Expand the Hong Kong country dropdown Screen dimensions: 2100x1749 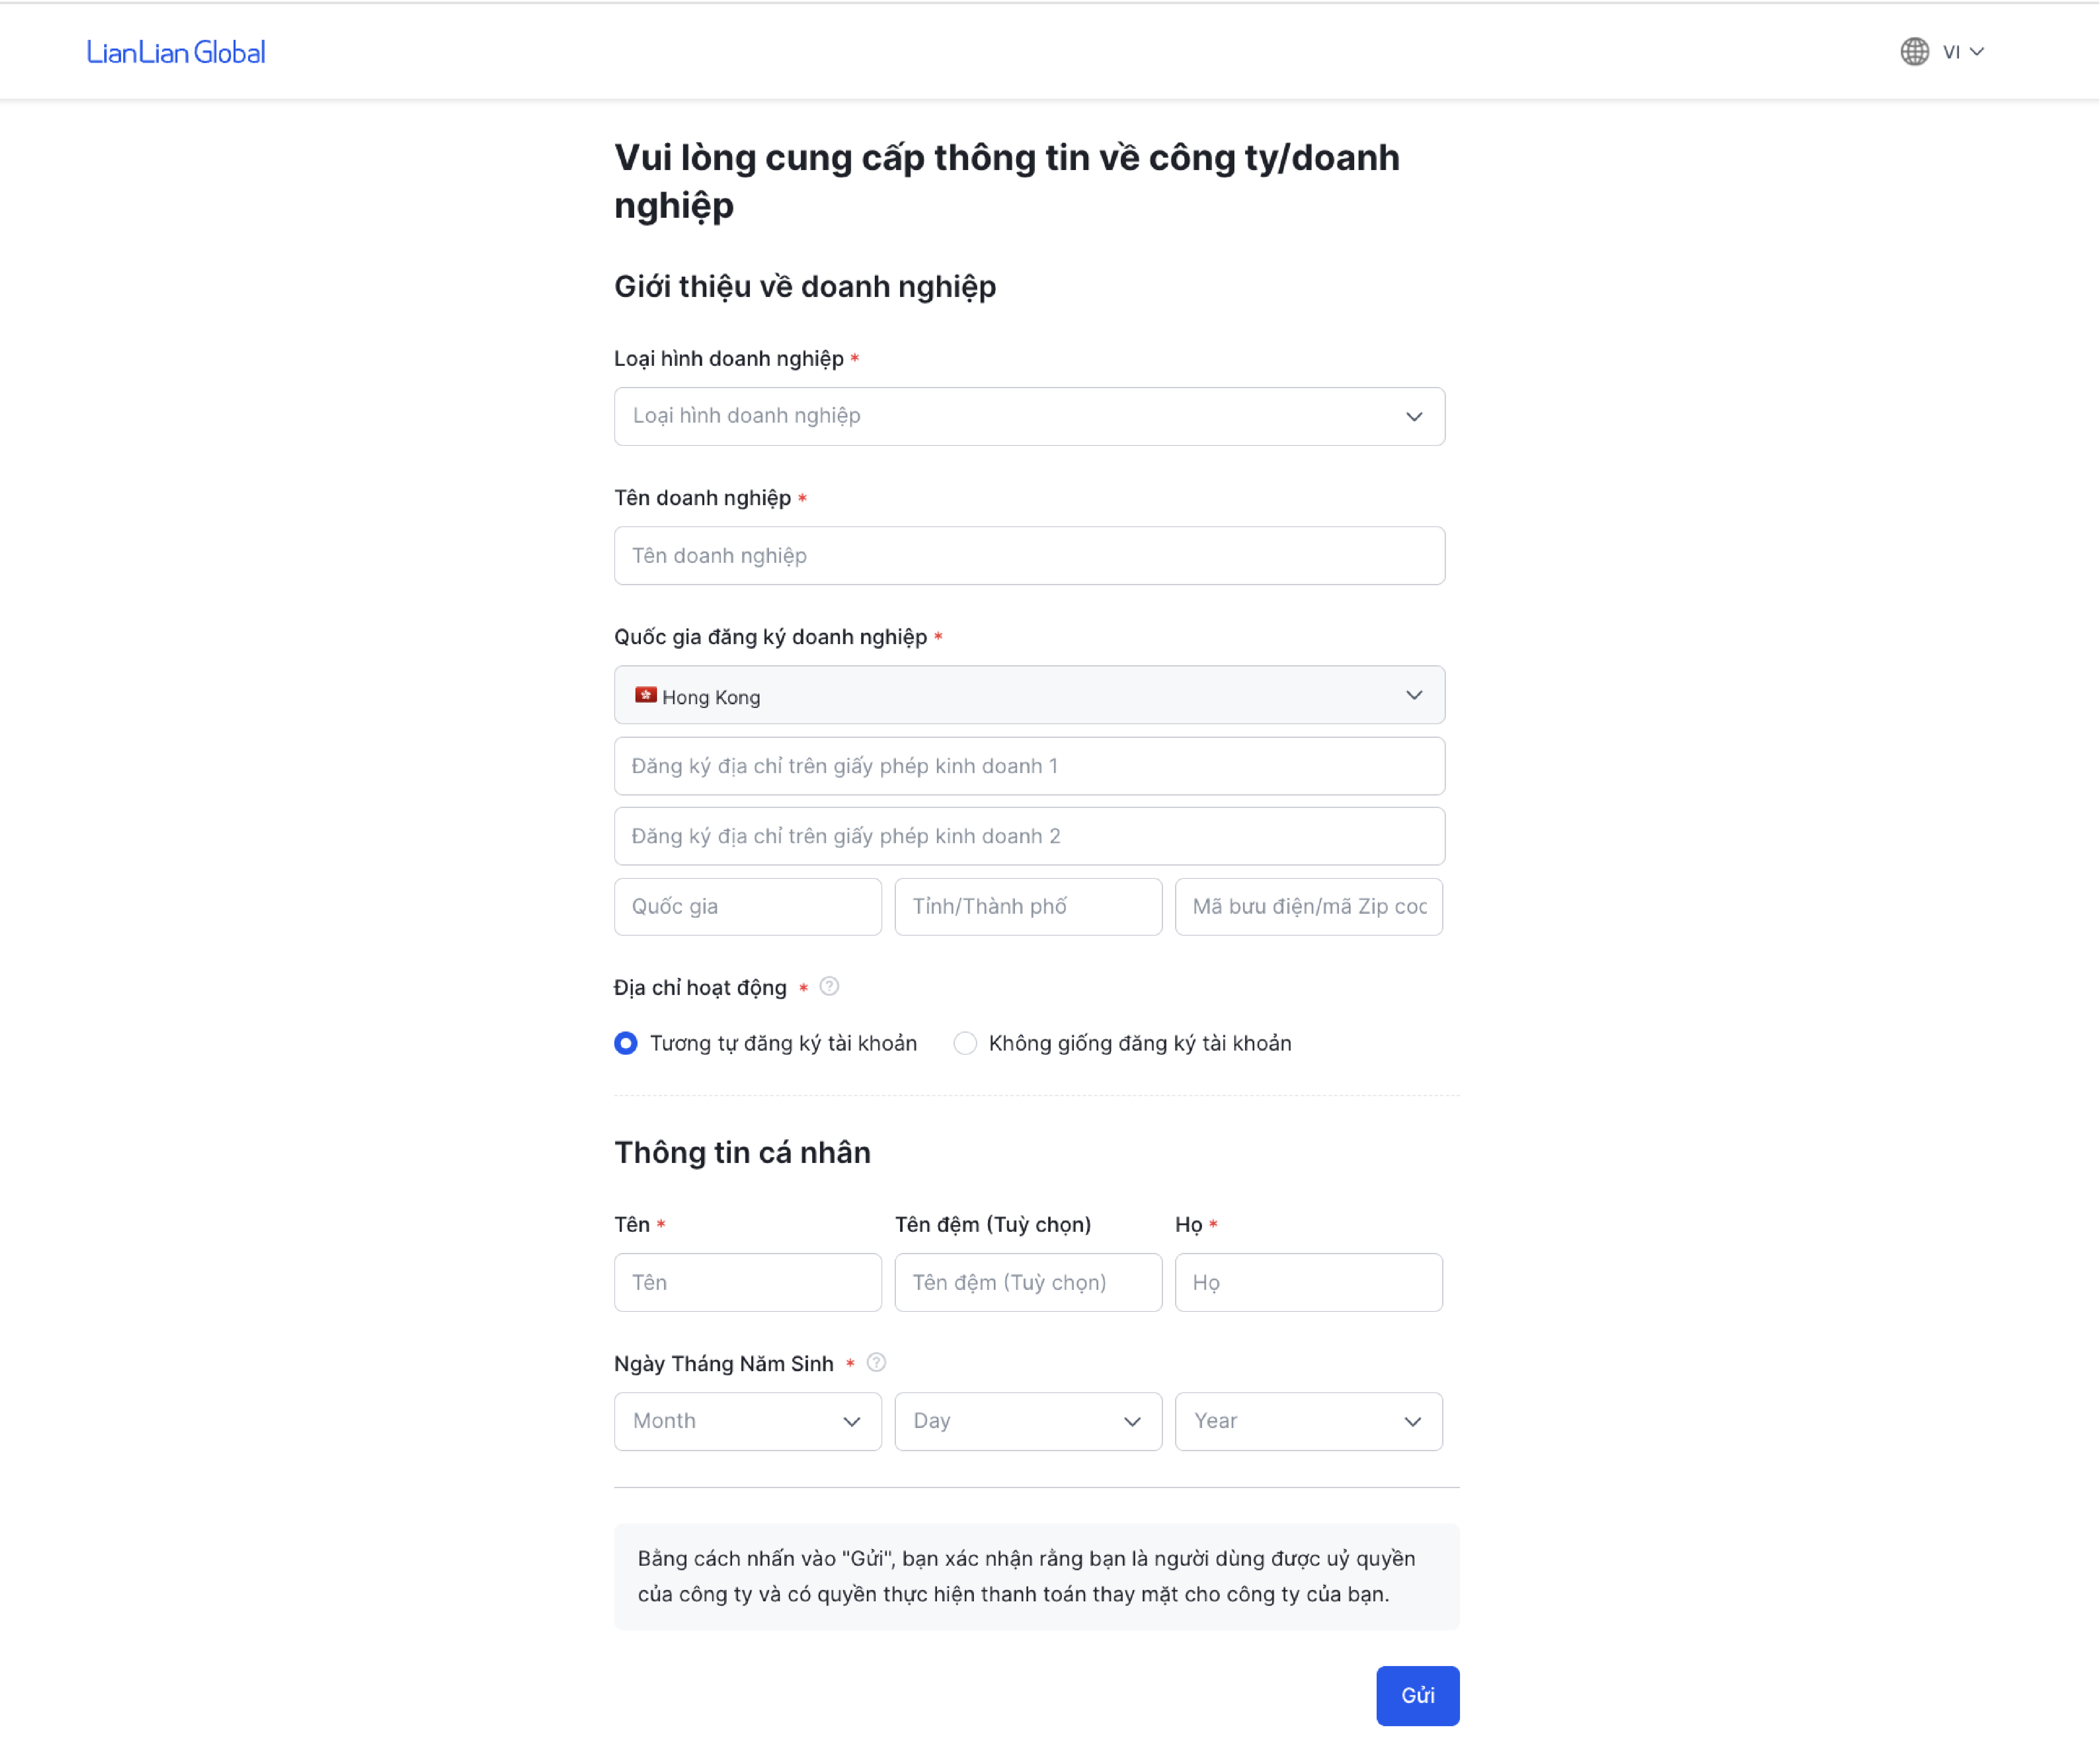1029,695
